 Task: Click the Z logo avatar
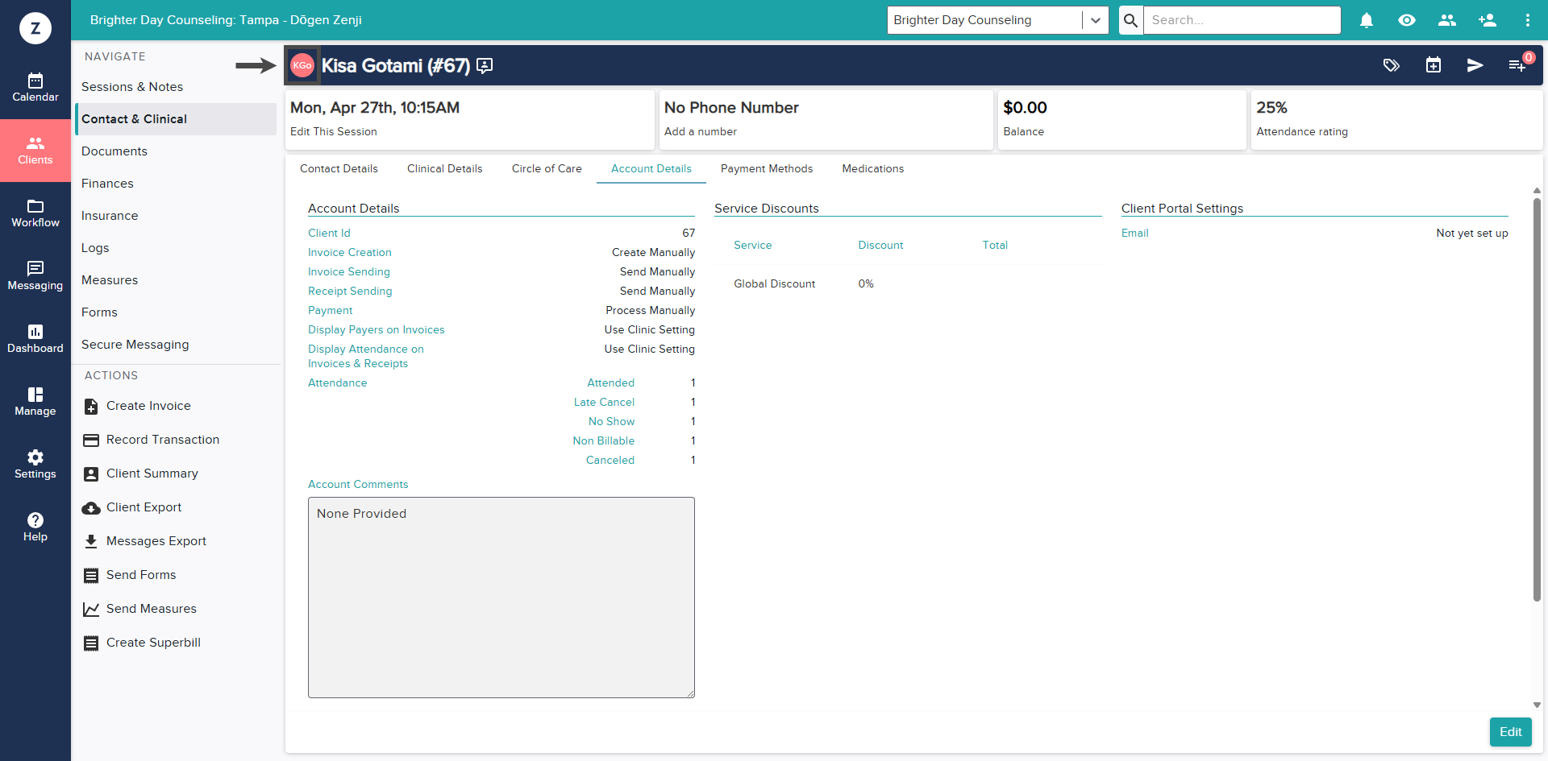point(35,28)
